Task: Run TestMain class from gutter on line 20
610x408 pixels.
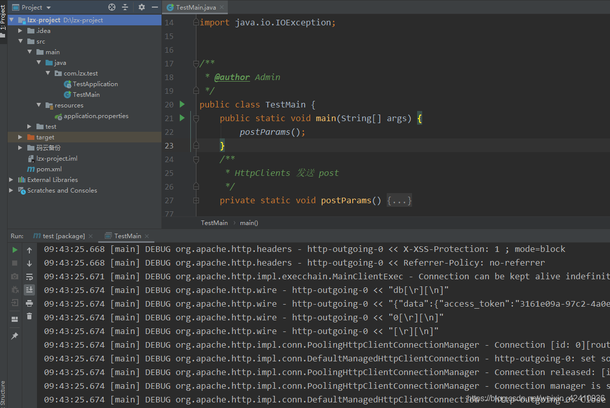Action: [x=182, y=104]
